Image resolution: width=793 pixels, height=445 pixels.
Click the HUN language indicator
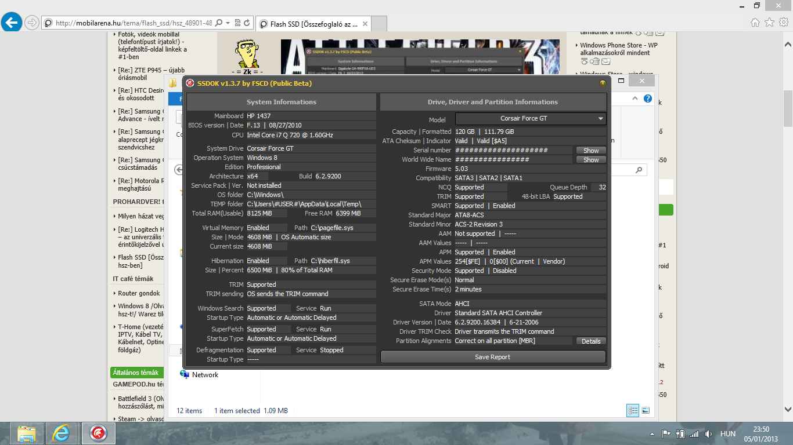point(728,433)
